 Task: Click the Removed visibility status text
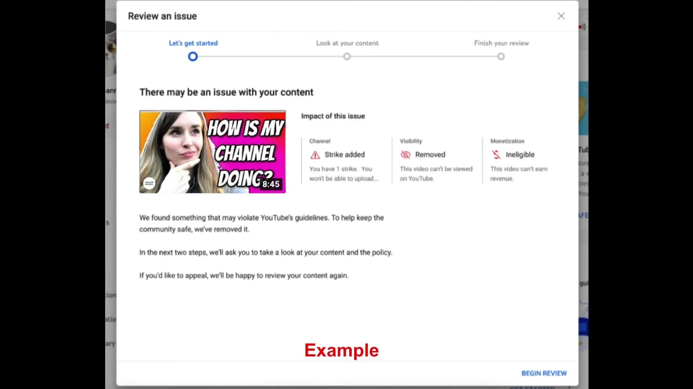coord(430,155)
